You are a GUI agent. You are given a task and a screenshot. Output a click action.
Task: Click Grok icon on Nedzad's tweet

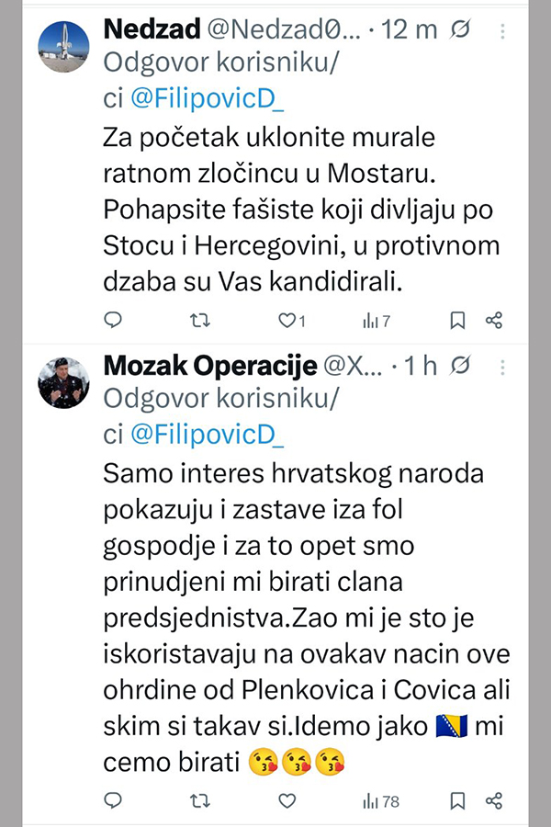tap(462, 30)
